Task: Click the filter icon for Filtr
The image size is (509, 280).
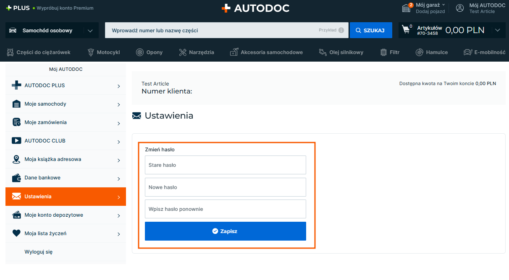Action: pyautogui.click(x=383, y=52)
